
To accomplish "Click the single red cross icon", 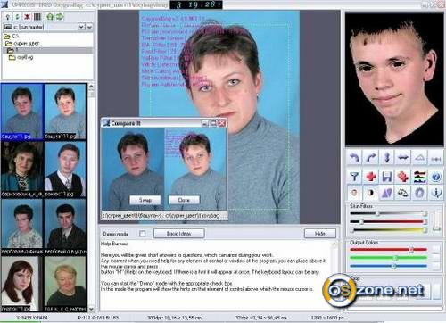I will tap(370, 177).
